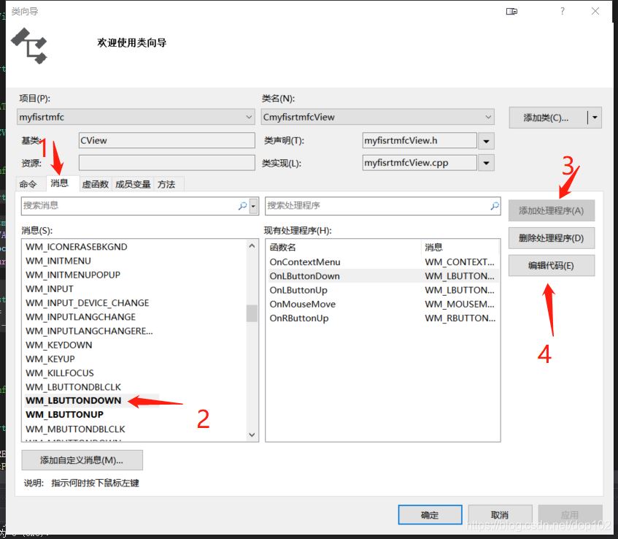The image size is (618, 539).
Task: Click into the 搜索消息 input field
Action: [x=129, y=206]
